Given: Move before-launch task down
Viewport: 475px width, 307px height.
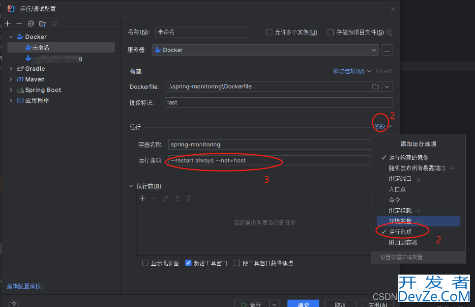Looking at the screenshot, I should (x=188, y=198).
